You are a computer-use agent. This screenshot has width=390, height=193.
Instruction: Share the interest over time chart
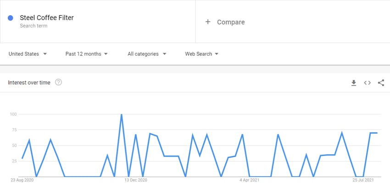point(381,83)
